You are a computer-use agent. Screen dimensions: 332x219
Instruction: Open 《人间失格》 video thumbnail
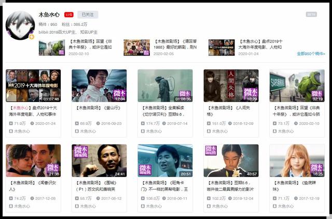point(231,85)
